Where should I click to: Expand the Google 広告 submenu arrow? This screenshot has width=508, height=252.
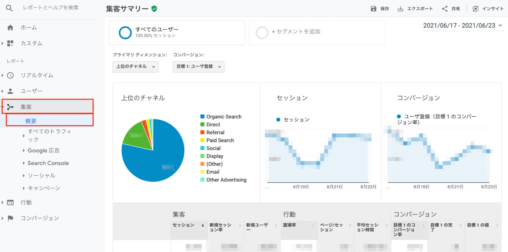pos(24,150)
